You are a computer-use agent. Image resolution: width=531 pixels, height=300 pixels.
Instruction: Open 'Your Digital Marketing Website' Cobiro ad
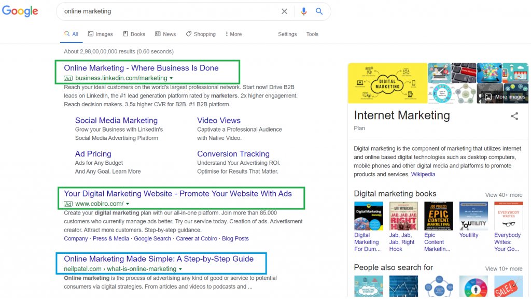[178, 194]
